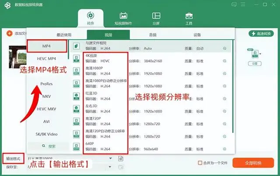Screen dimensions: 280x176
Task: Select MKV in the format list
Action: 47,97
